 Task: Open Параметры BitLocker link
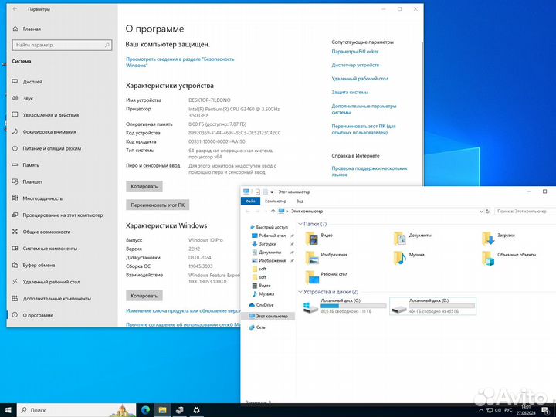point(355,52)
